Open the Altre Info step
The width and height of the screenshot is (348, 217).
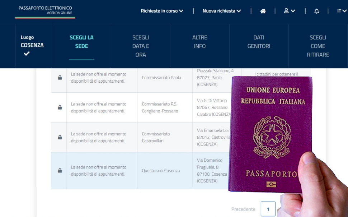click(x=199, y=41)
